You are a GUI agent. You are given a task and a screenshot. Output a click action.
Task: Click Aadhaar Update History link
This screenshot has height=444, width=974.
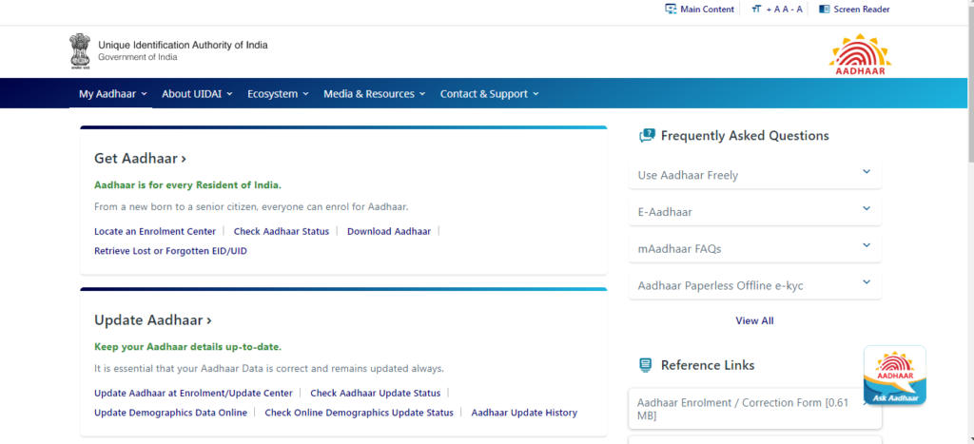pyautogui.click(x=524, y=413)
